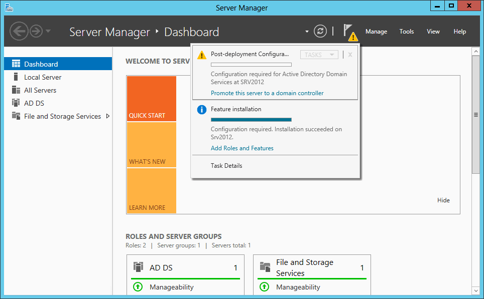
Task: Click Promote this server to a domain controller
Action: 267,93
